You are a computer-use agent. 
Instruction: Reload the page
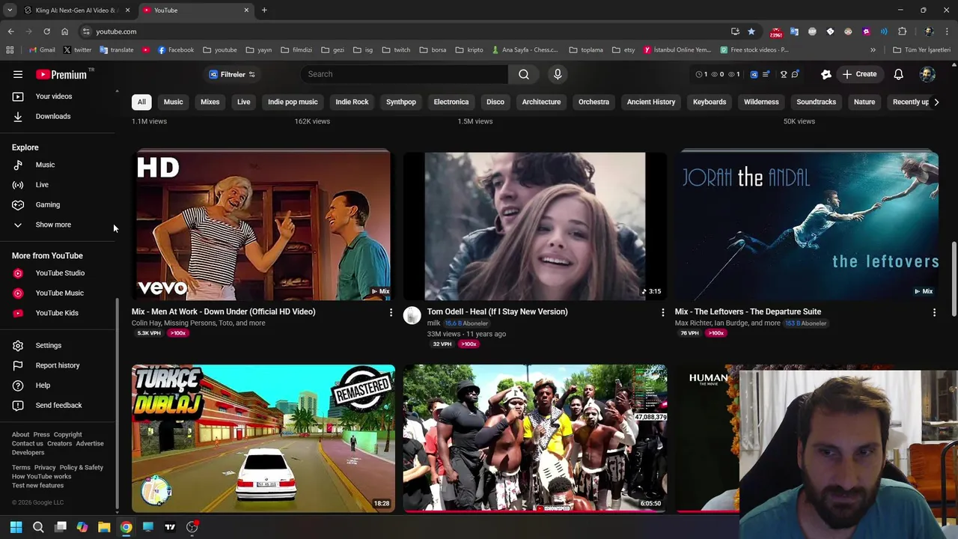point(46,31)
